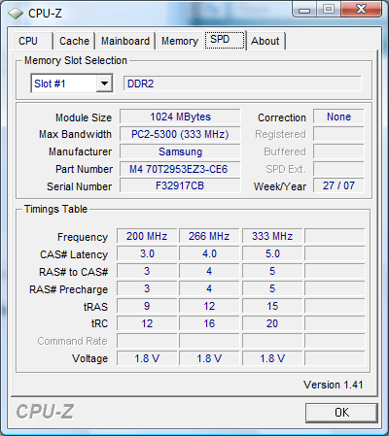Select the SPD tab

225,40
